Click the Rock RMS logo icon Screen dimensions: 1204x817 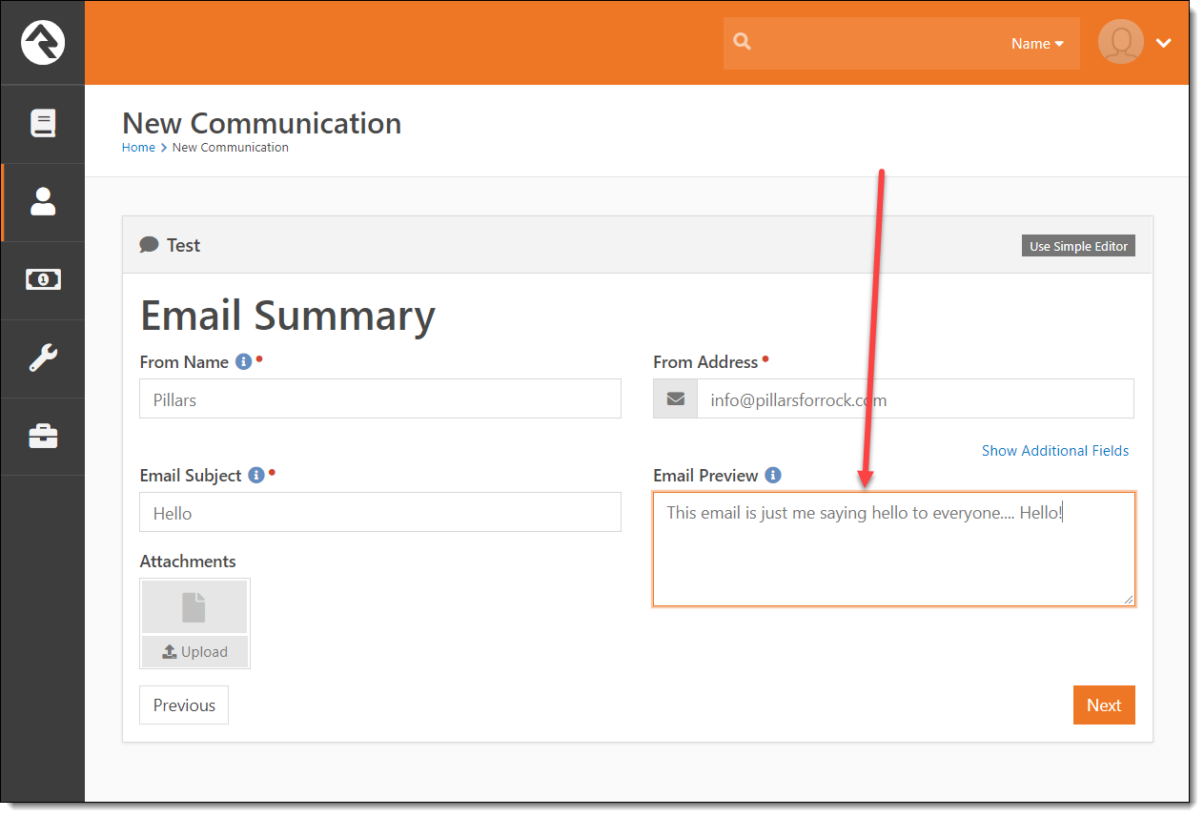point(42,43)
